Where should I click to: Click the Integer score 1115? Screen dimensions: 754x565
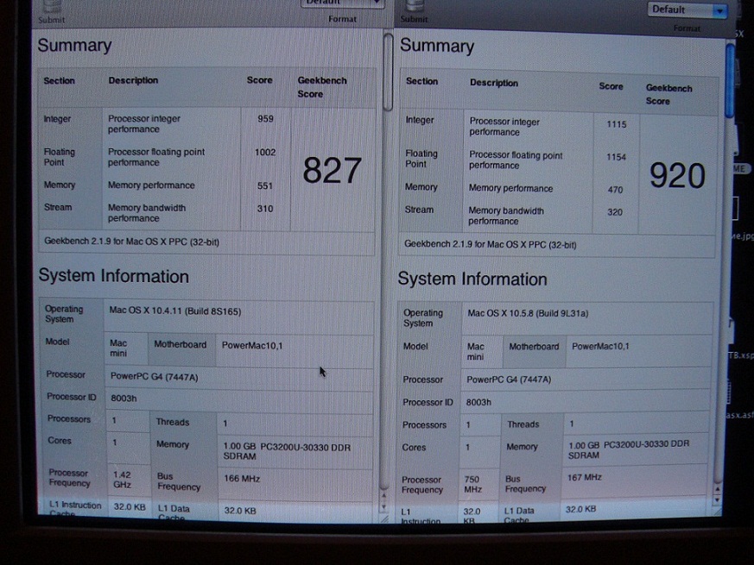(x=616, y=124)
